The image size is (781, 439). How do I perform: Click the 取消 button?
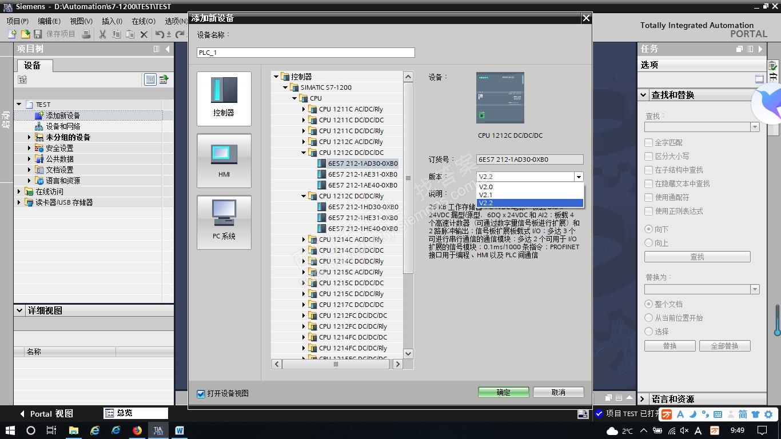click(x=559, y=393)
